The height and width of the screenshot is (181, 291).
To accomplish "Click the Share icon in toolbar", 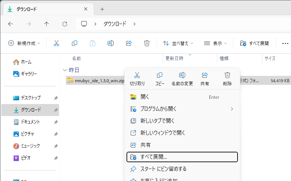I will click(x=129, y=43).
